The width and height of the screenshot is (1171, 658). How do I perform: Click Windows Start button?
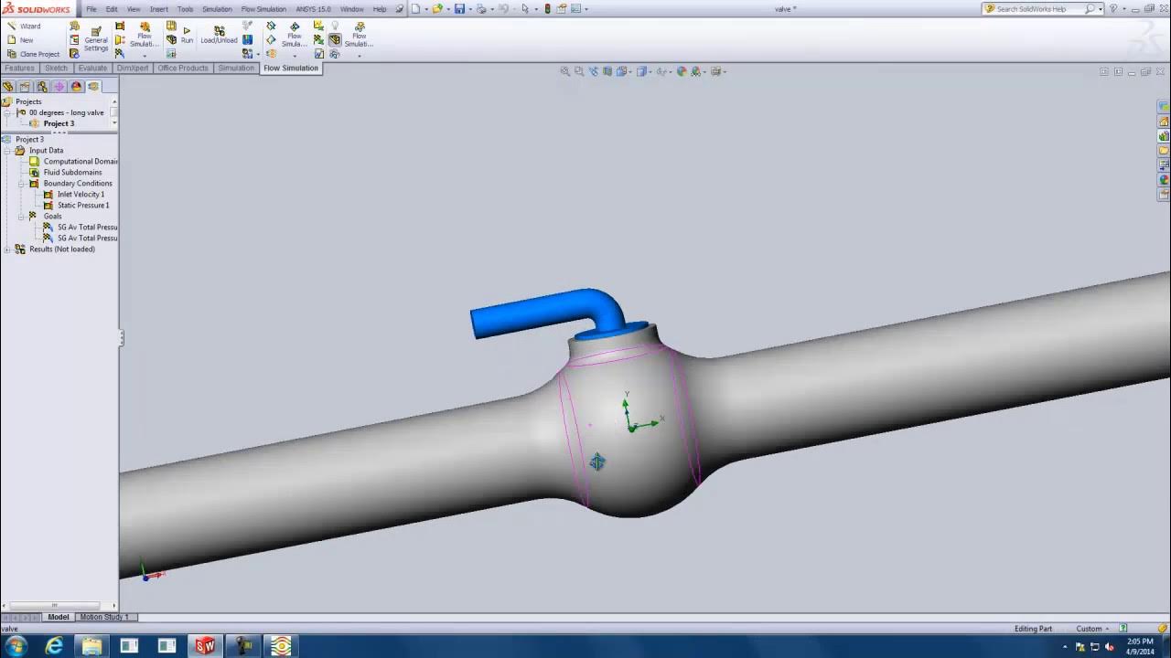[x=15, y=646]
